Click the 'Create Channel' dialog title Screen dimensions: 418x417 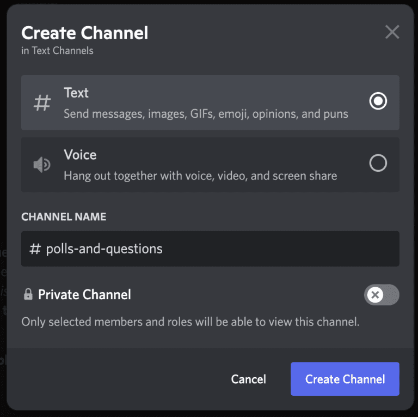pyautogui.click(x=84, y=33)
